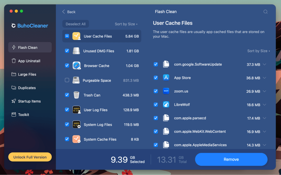
Task: Open Sort by Size dropdown above category list
Action: point(126,24)
